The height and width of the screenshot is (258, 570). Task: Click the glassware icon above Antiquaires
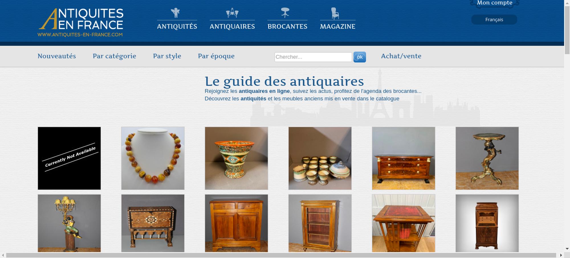pyautogui.click(x=232, y=13)
